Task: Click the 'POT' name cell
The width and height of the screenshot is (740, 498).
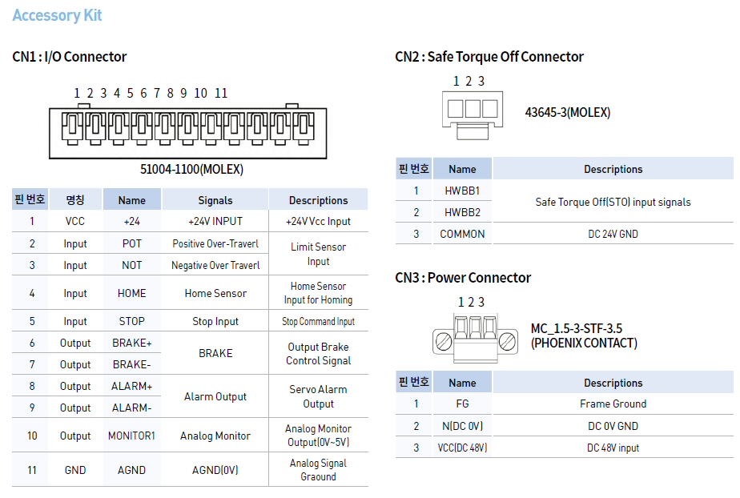Action: 131,243
